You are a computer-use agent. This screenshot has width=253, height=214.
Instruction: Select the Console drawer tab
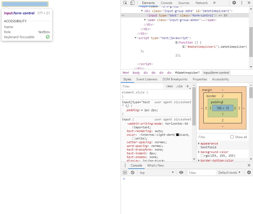[136, 165]
